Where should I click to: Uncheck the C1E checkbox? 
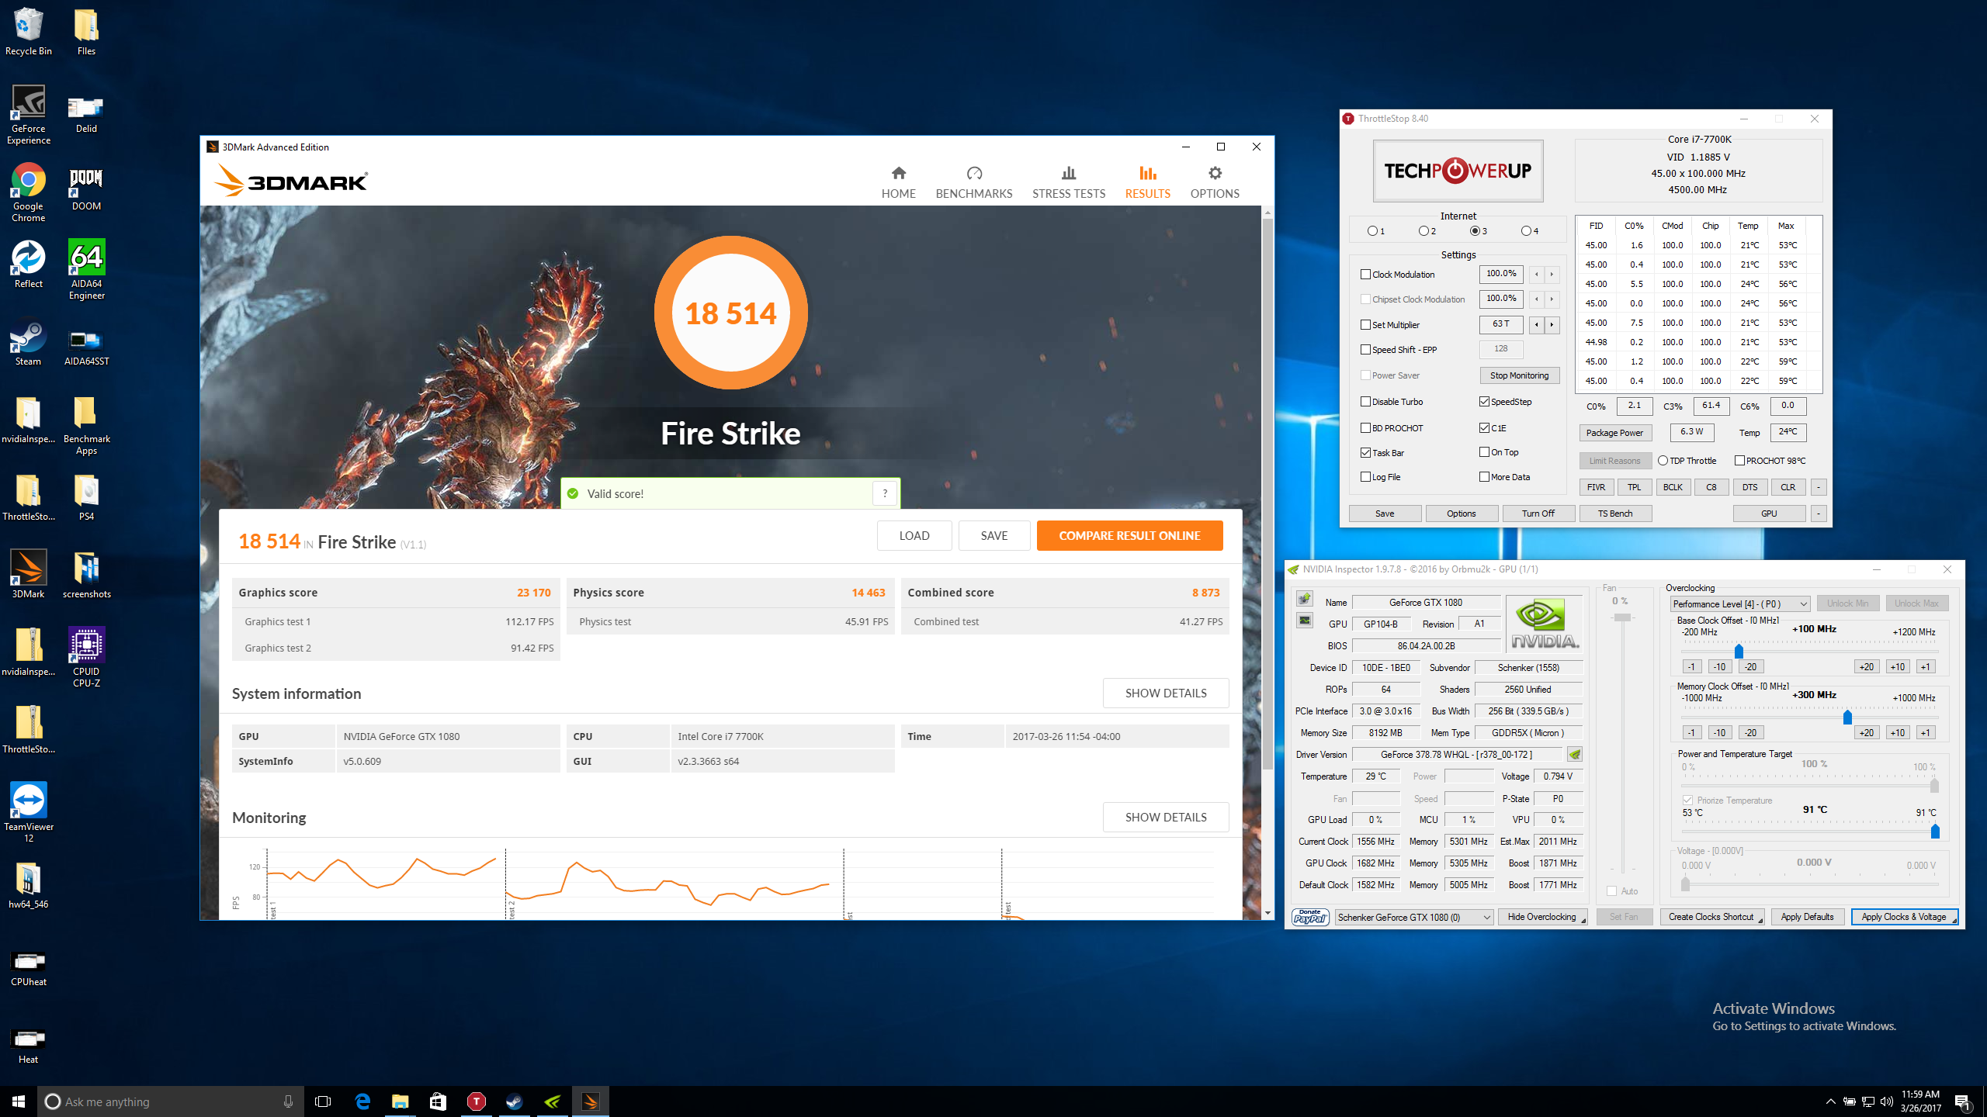click(1484, 428)
